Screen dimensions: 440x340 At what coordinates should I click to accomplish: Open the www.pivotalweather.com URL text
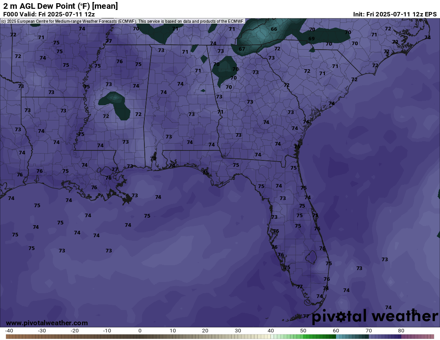(47, 323)
